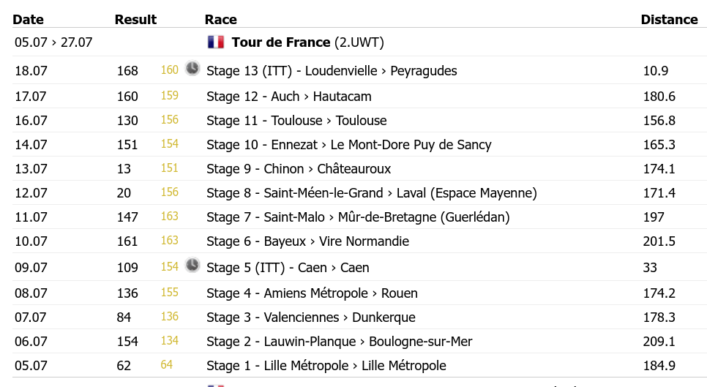Open Stage 7 Saint-Malo › Mûr-de-Bretagne
The height and width of the screenshot is (387, 707).
(358, 217)
